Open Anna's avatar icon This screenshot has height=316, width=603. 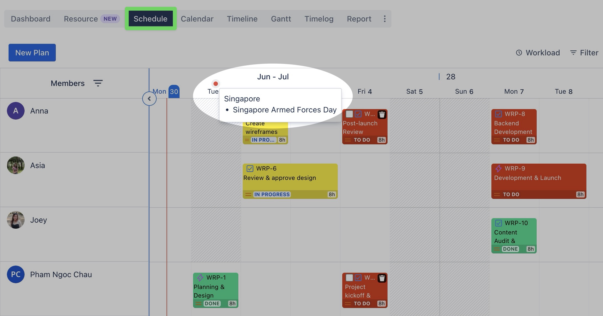[x=16, y=110]
